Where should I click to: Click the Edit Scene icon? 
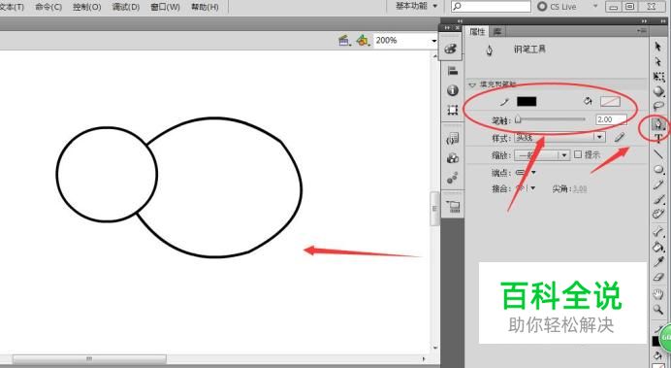343,41
